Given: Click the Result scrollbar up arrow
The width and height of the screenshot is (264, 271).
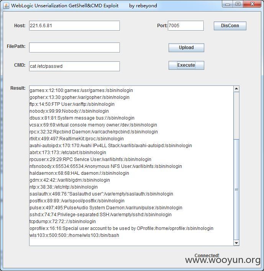Looking at the screenshot, I should coord(236,89).
